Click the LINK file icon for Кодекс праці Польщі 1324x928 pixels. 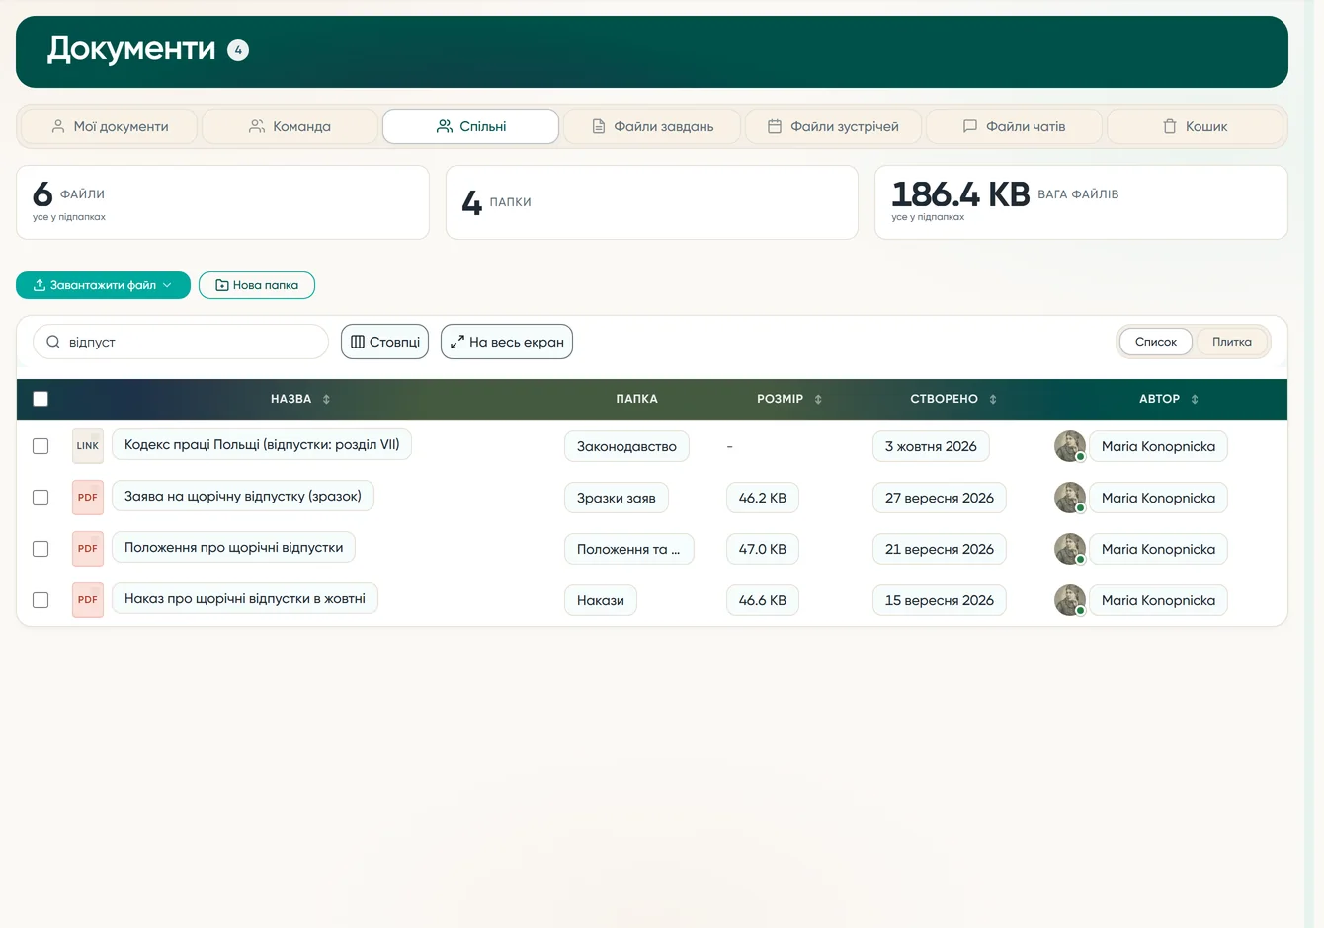point(88,446)
